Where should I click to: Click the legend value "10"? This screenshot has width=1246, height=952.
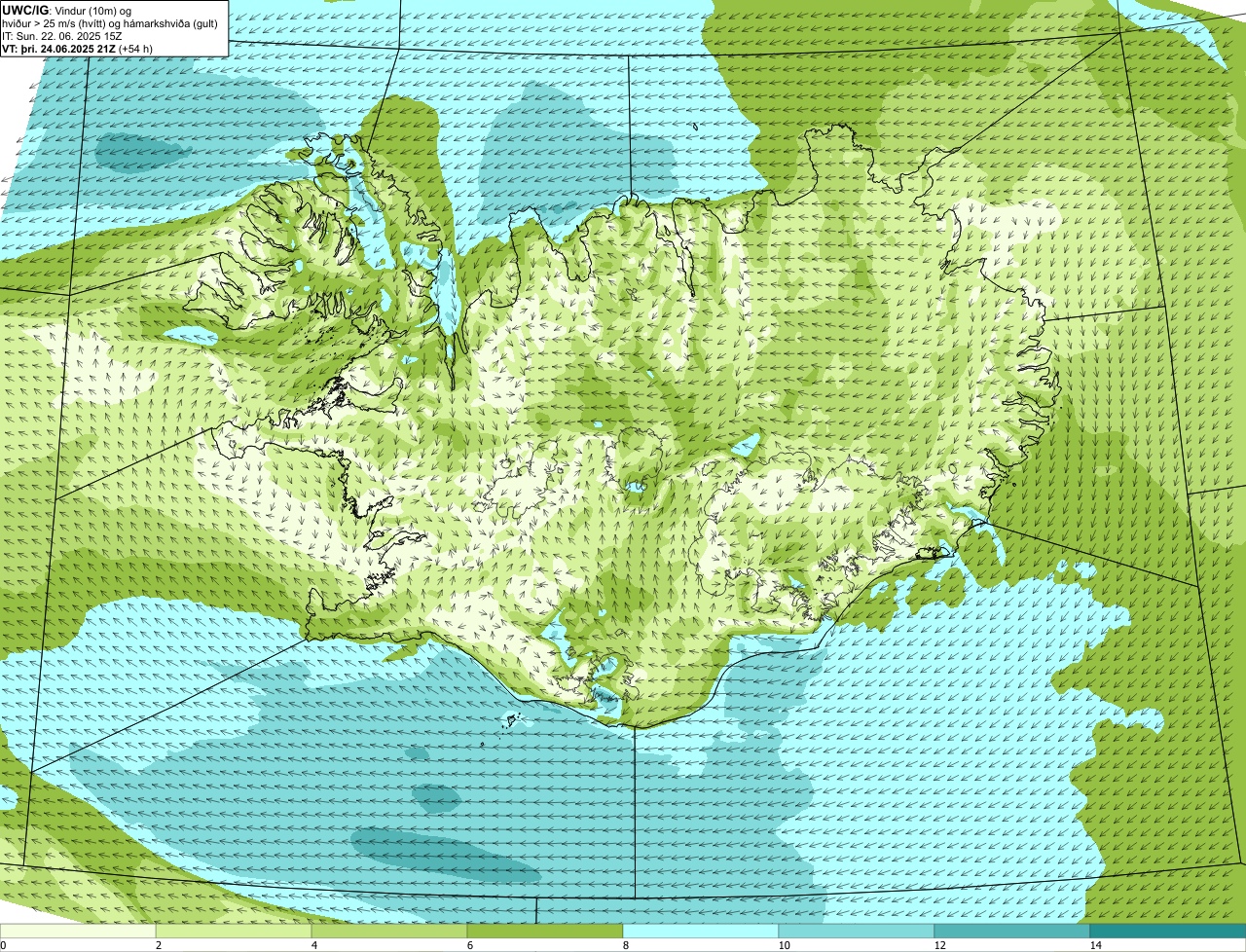[x=784, y=945]
